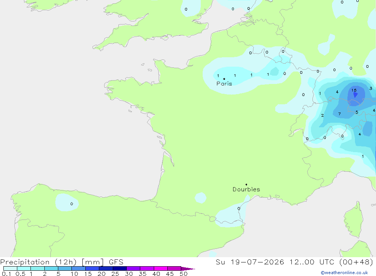Viewport: 376px width, 276px height.
Task: Pick the 45–50 mm legend color swatch
Action: (x=174, y=268)
